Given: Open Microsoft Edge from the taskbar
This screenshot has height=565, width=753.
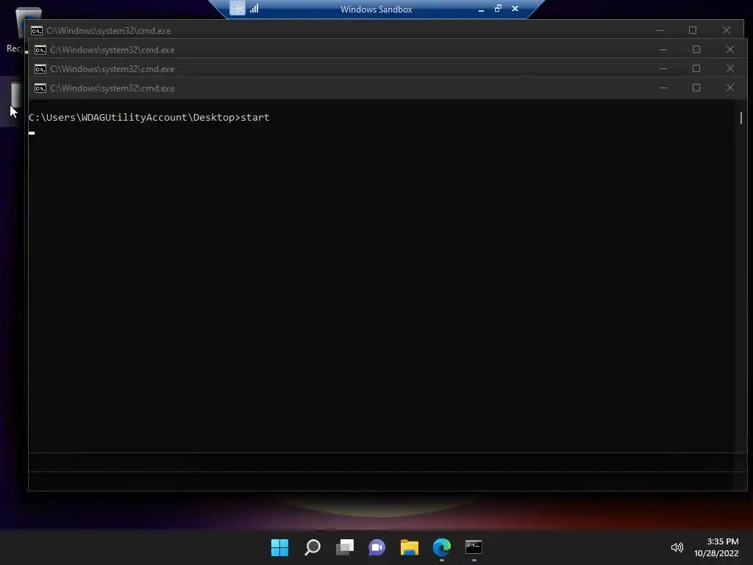Looking at the screenshot, I should 442,547.
